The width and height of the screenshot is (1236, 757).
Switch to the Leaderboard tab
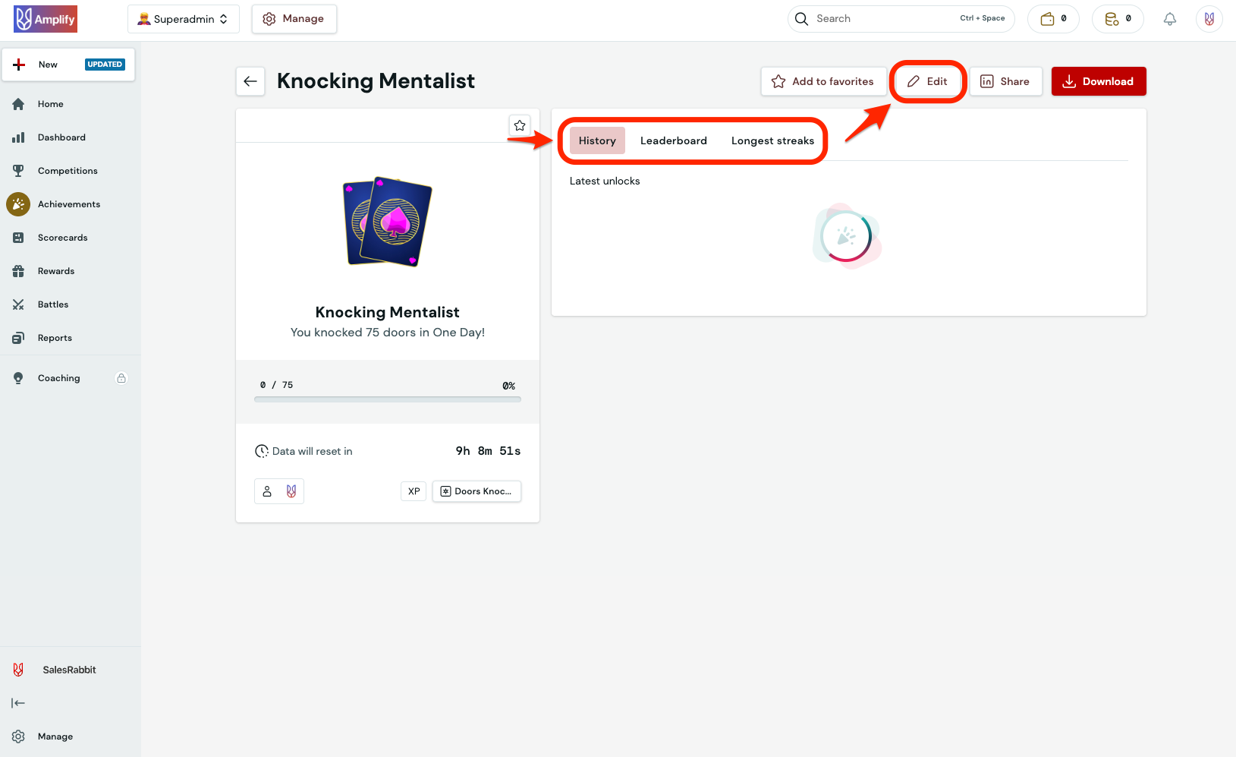[x=673, y=140]
